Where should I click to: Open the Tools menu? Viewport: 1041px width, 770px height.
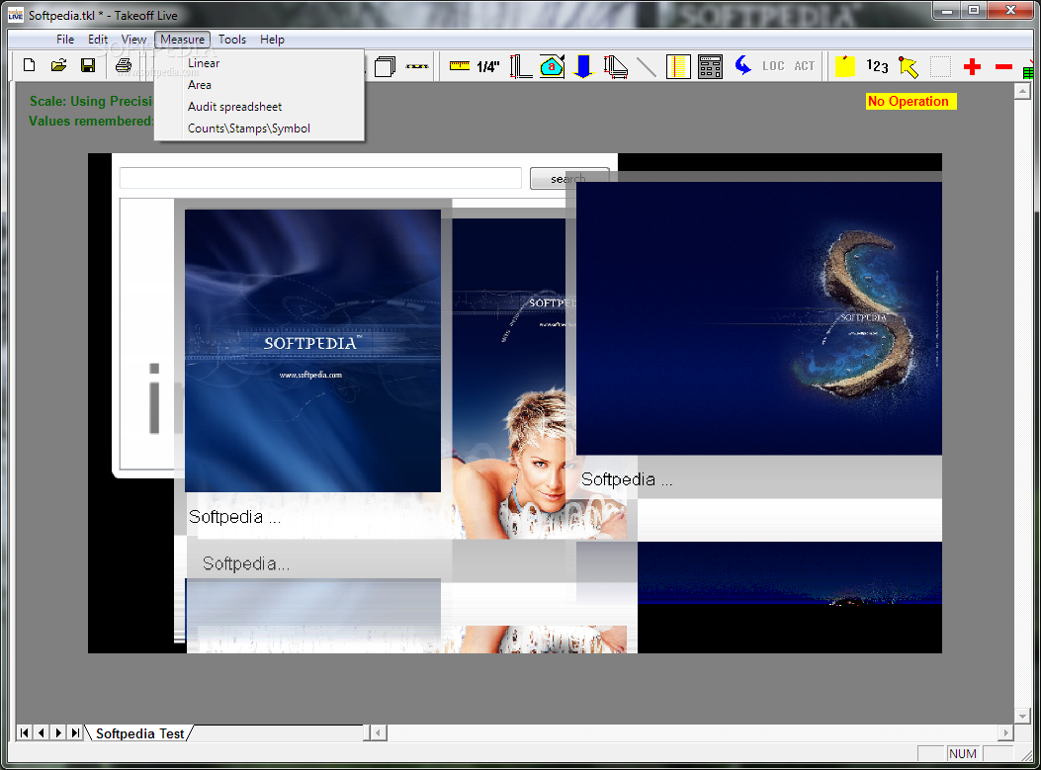232,40
